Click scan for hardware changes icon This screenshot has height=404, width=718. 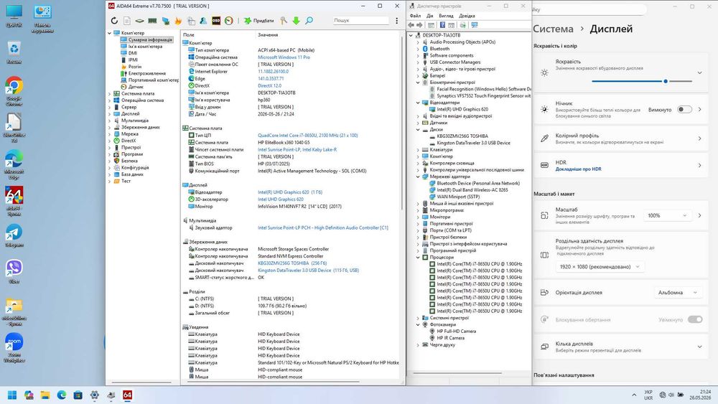(x=463, y=25)
